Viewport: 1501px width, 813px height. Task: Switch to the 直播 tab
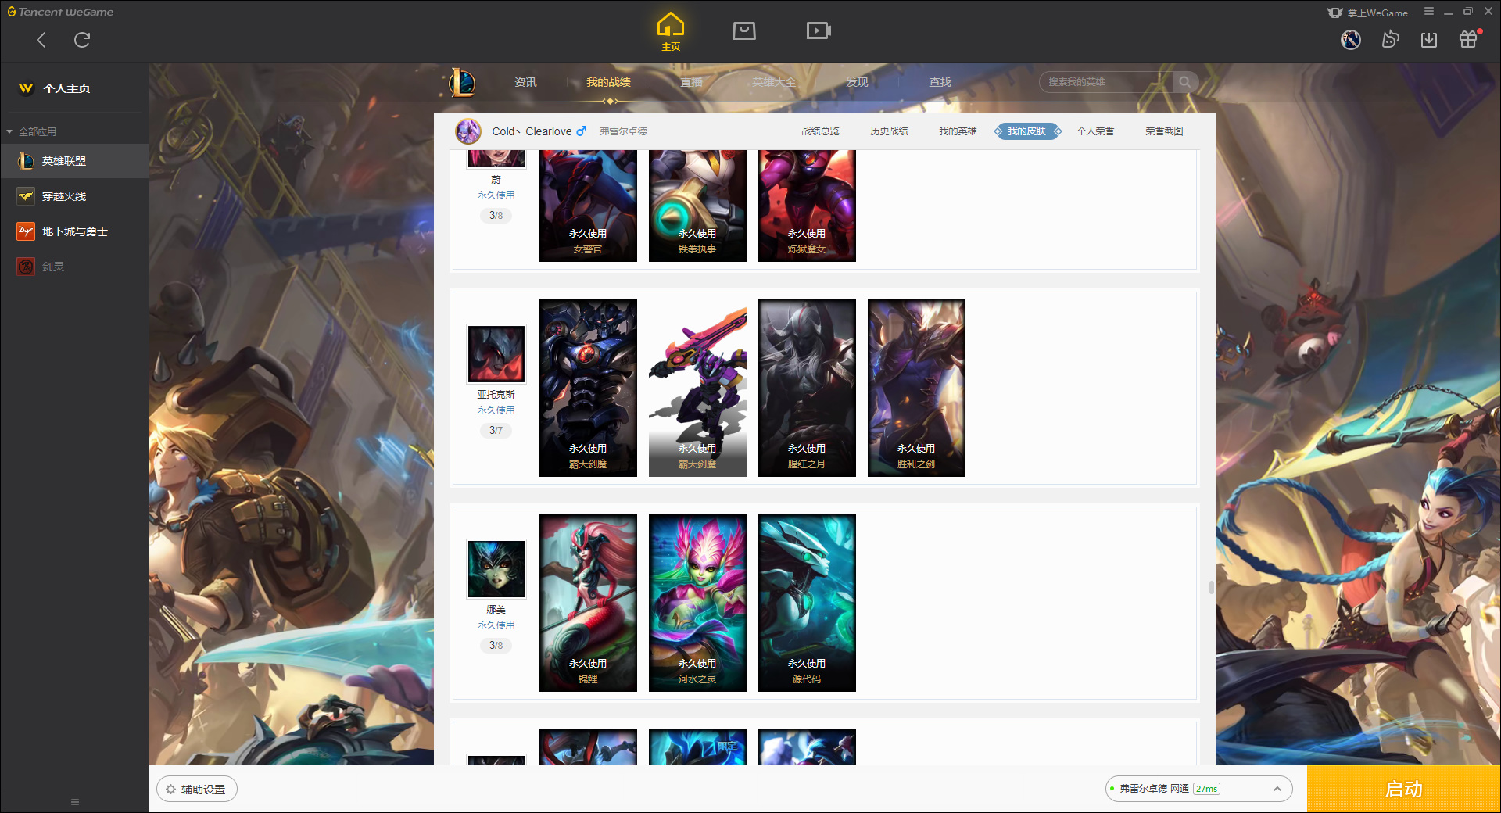click(691, 82)
